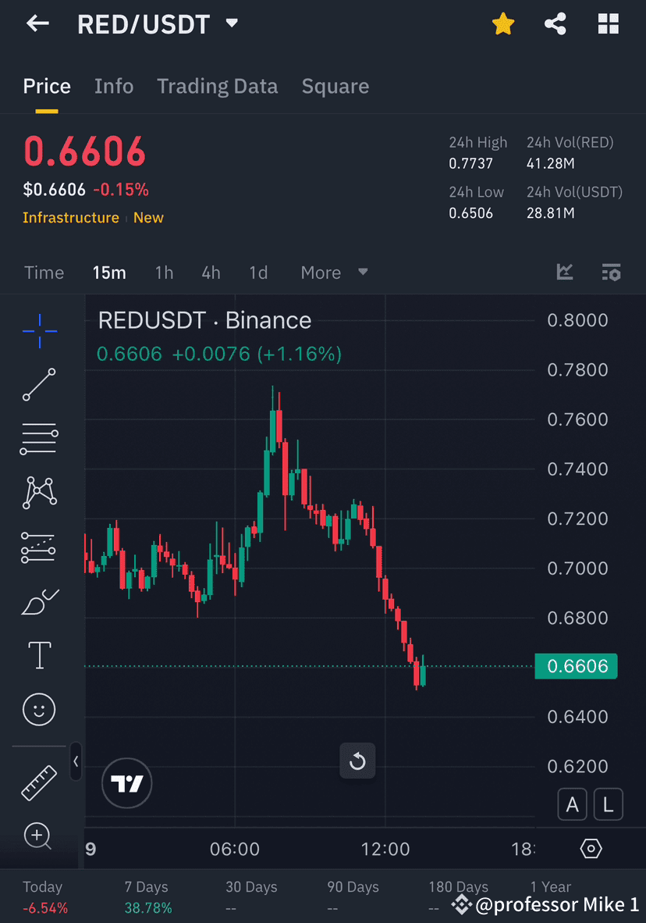The height and width of the screenshot is (923, 646).
Task: Select the crosshair cursor tool
Action: tap(39, 330)
